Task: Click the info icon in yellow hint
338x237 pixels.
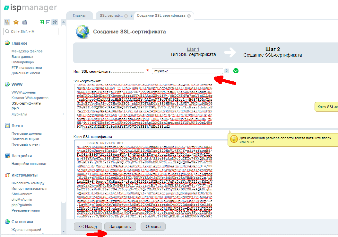Action: (234, 139)
